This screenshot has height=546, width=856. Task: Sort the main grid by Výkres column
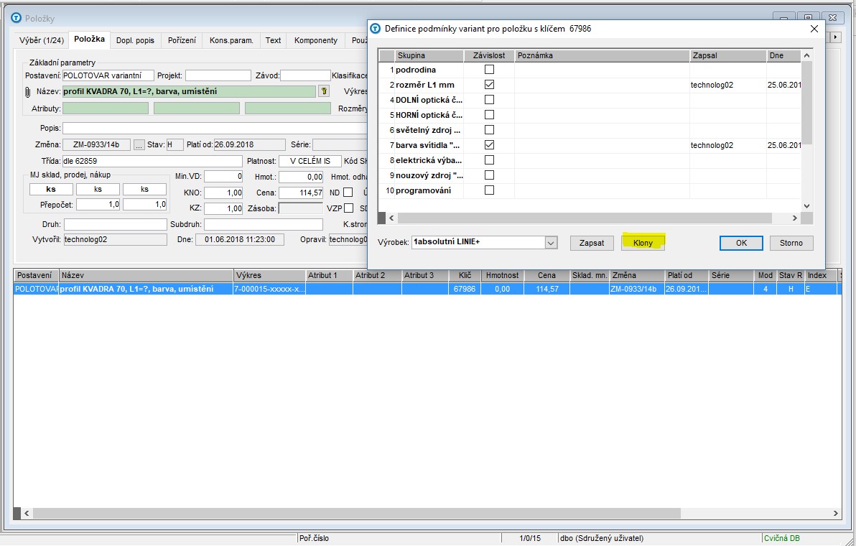[270, 275]
